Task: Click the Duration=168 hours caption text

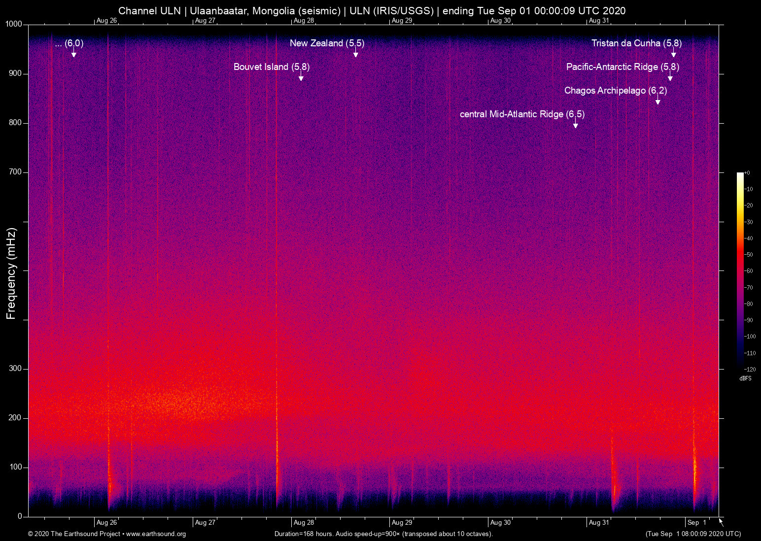Action: click(383, 534)
